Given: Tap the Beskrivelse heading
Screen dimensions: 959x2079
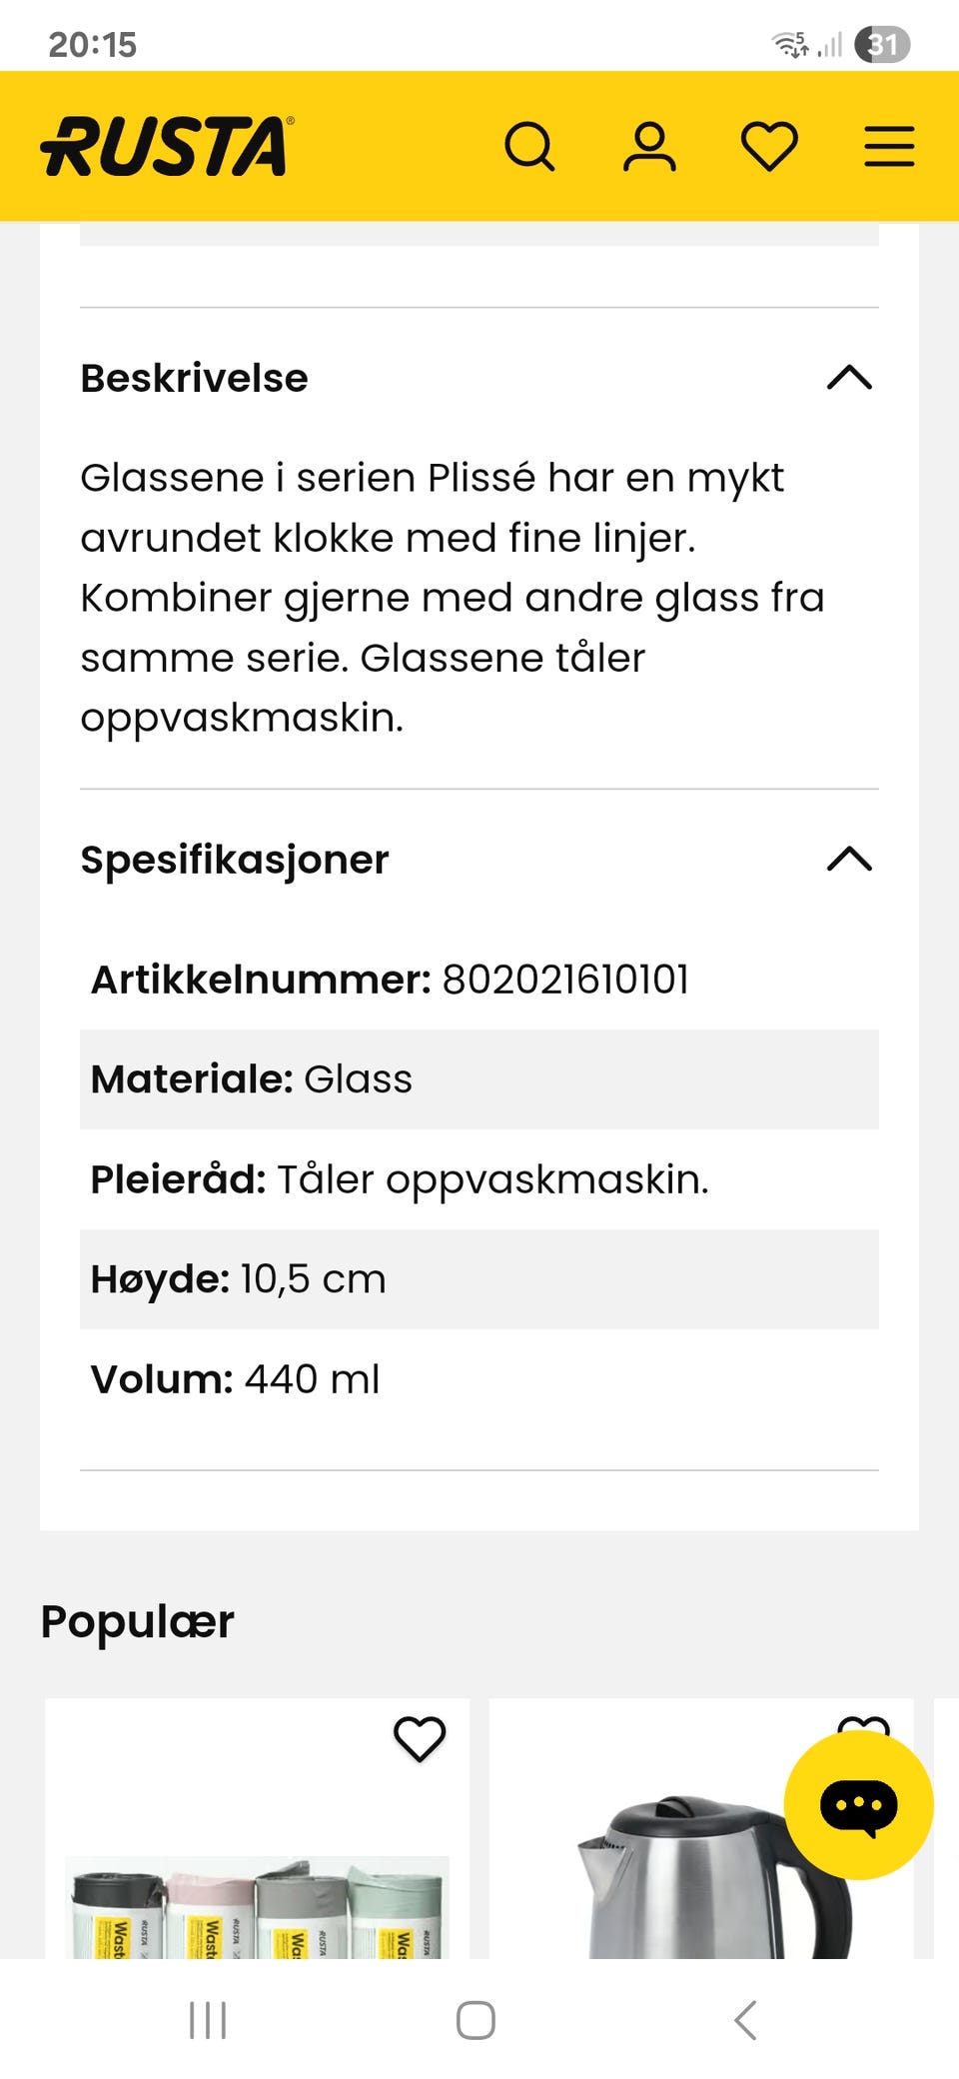Looking at the screenshot, I should pyautogui.click(x=194, y=378).
